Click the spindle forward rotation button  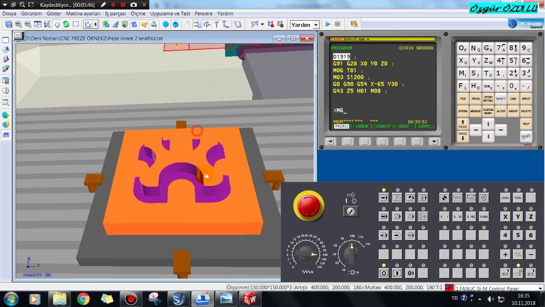505,273
